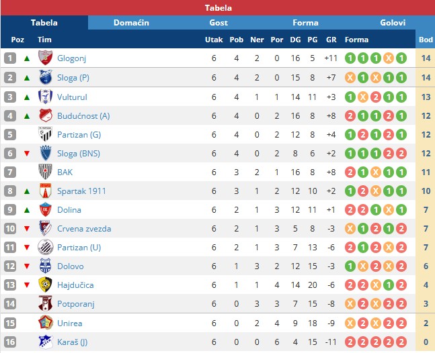Open the Spartak 1911 team link
Image resolution: width=435 pixels, height=353 pixels.
(81, 191)
